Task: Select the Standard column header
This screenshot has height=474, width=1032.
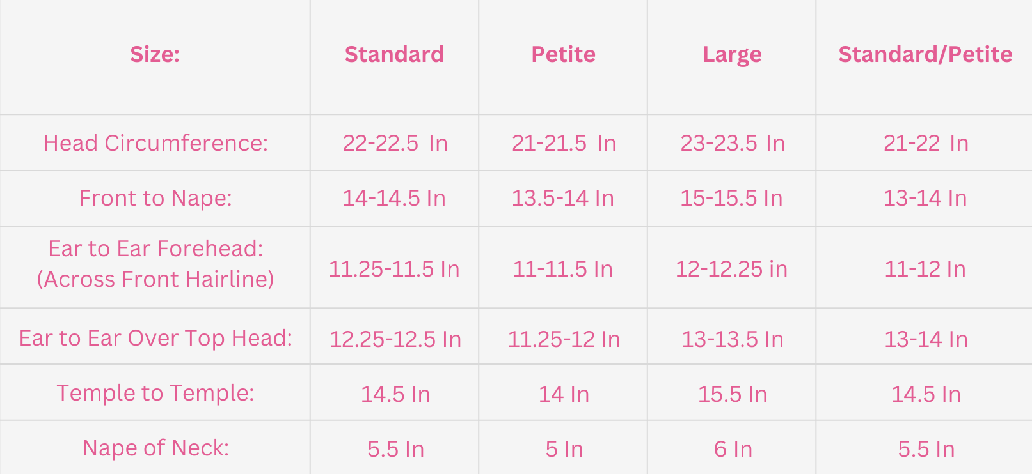Action: tap(394, 55)
